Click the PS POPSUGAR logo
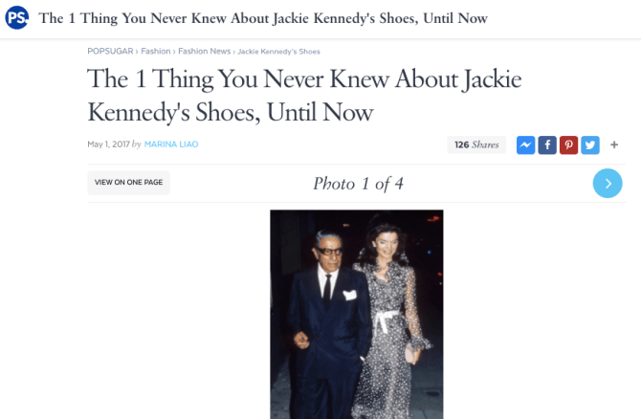Image resolution: width=641 pixels, height=419 pixels. point(17,18)
